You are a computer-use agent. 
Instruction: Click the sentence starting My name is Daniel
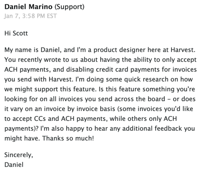point(100,50)
